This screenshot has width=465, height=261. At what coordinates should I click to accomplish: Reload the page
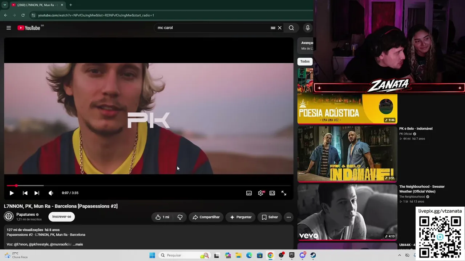23,15
